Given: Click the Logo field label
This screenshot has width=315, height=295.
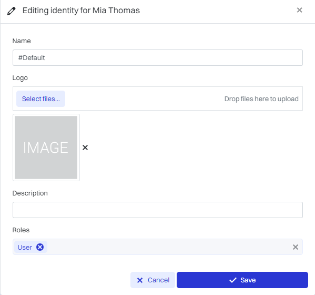Looking at the screenshot, I should [x=20, y=78].
